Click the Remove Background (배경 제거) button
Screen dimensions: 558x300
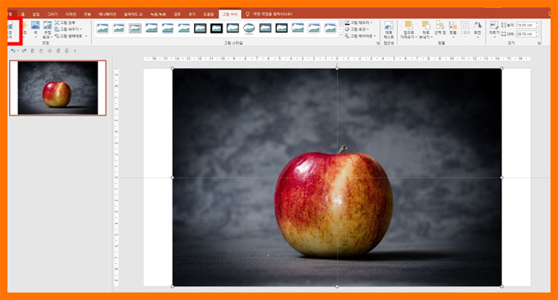point(10,30)
